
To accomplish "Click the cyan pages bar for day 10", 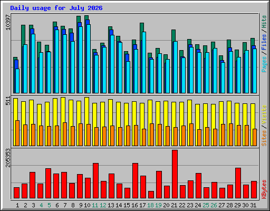I will coord(89,59).
